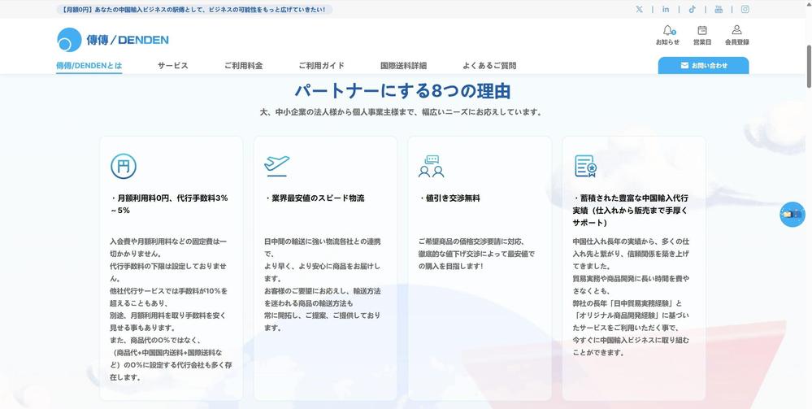Click the negotiation people icon

coord(432,167)
